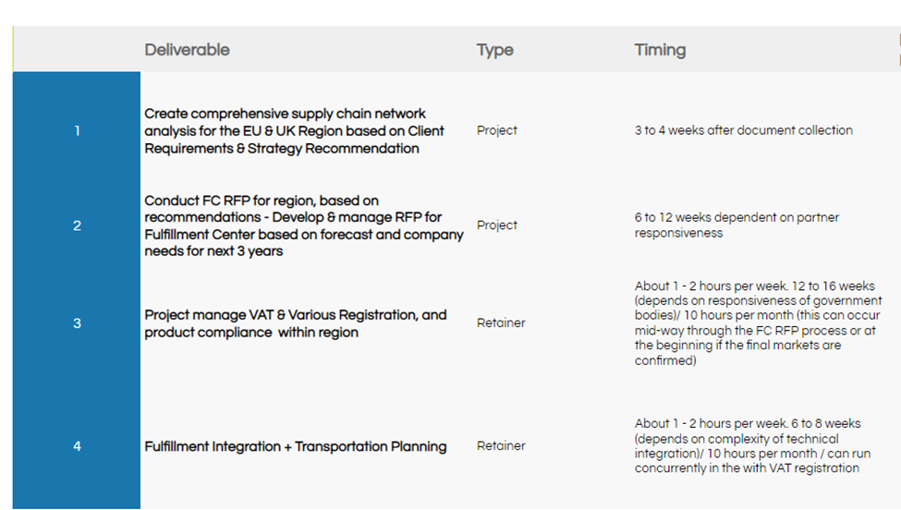Click the supply chain network analysis deliverable
Viewport: 901px width, 510px height.
[294, 131]
